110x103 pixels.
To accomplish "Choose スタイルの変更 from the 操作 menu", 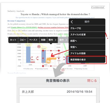I will (x=87, y=35).
